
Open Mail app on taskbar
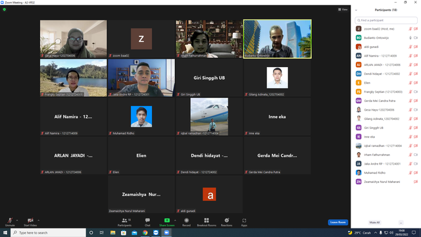click(134, 232)
